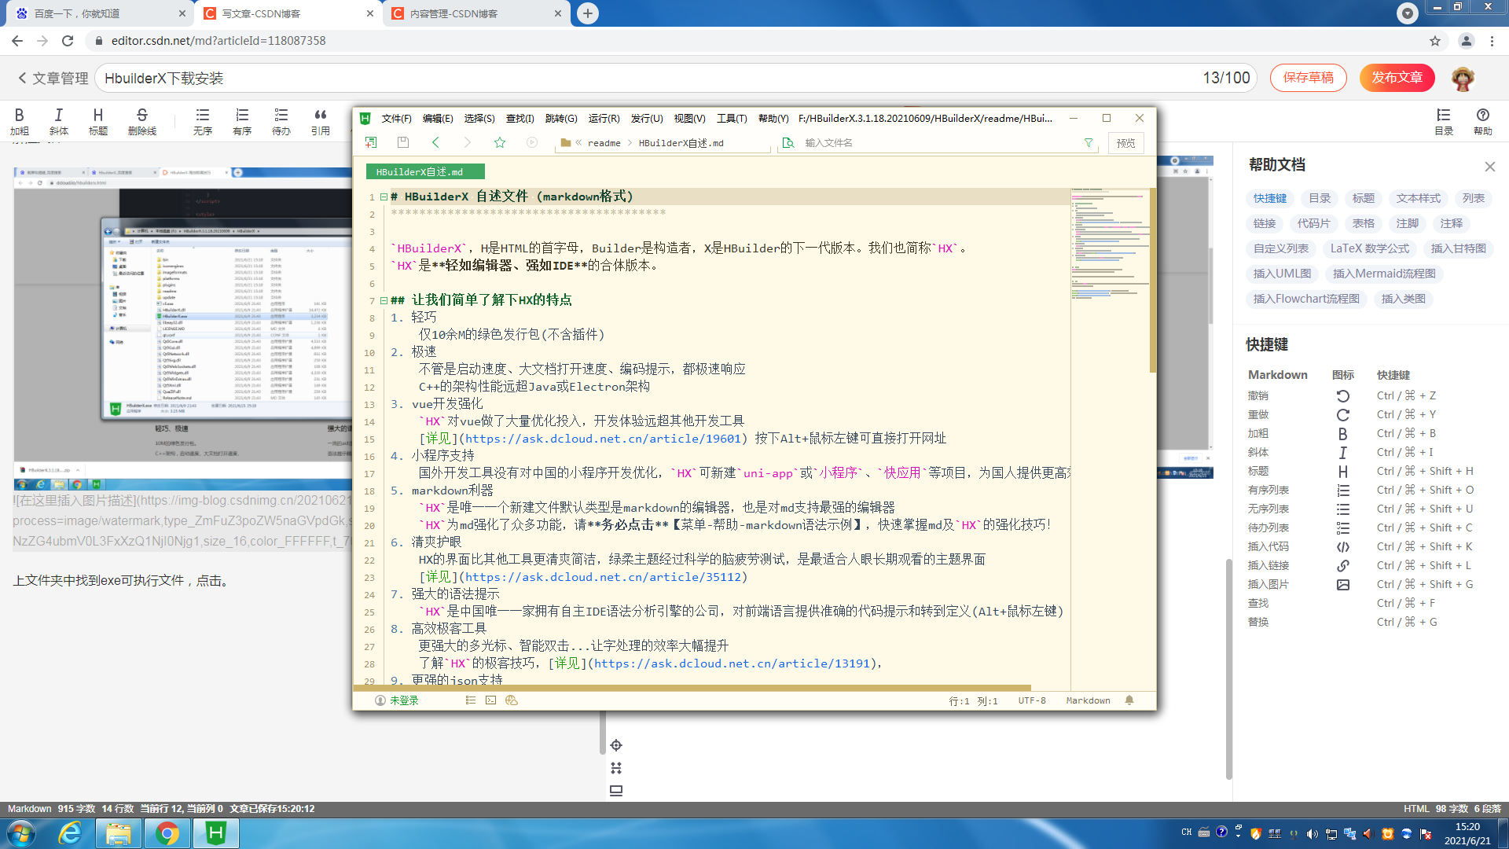Click the 保存草稿 save draft button
1509x849 pixels.
click(1308, 77)
